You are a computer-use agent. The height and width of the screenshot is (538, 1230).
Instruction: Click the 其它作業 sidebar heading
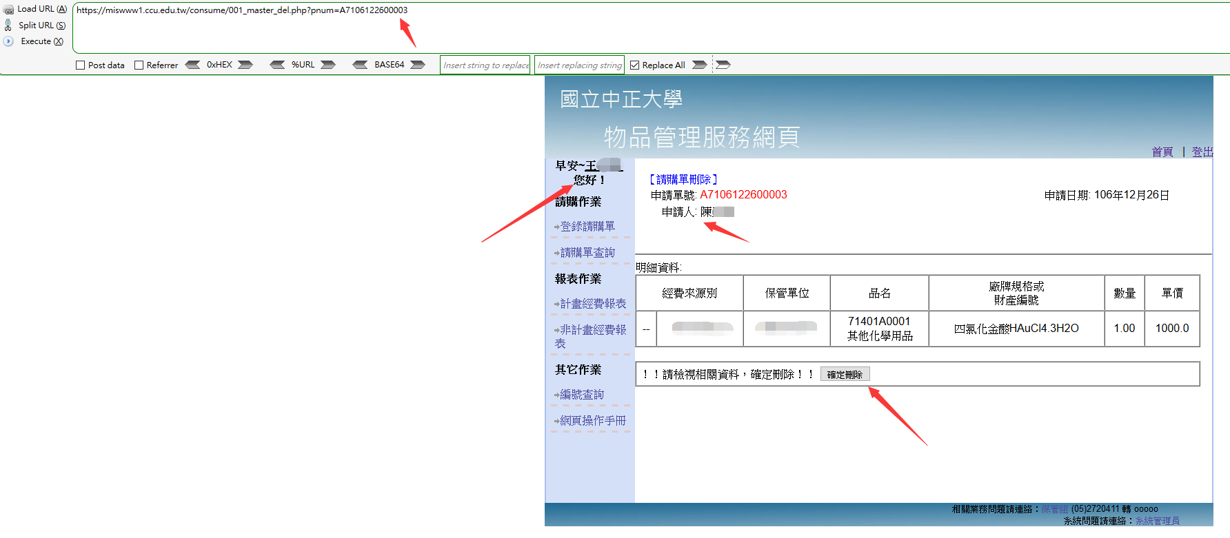click(x=578, y=370)
